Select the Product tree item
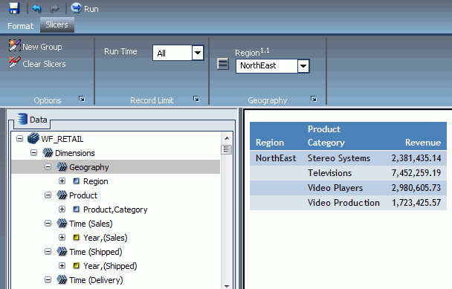Image resolution: width=452 pixels, height=289 pixels. 77,195
